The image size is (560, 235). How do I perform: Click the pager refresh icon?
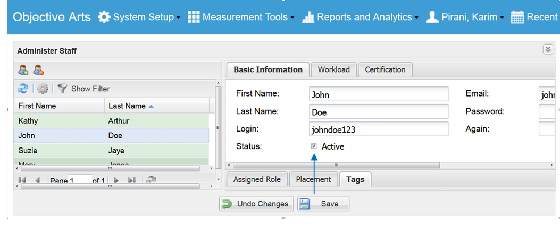tap(152, 180)
